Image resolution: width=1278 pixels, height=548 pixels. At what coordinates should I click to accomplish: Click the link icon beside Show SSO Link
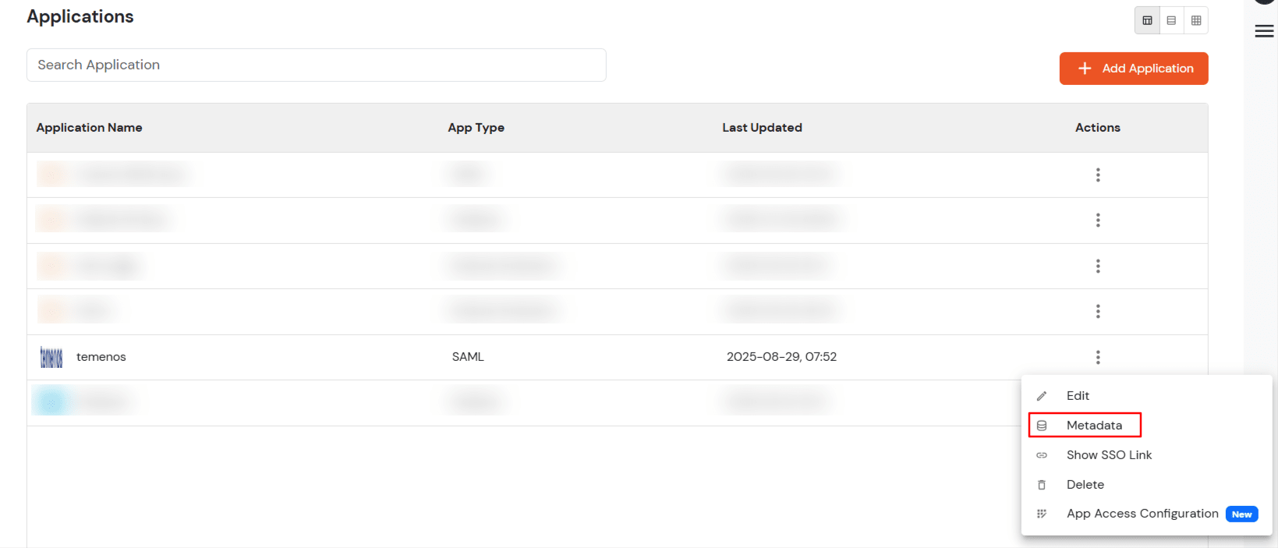pyautogui.click(x=1042, y=455)
